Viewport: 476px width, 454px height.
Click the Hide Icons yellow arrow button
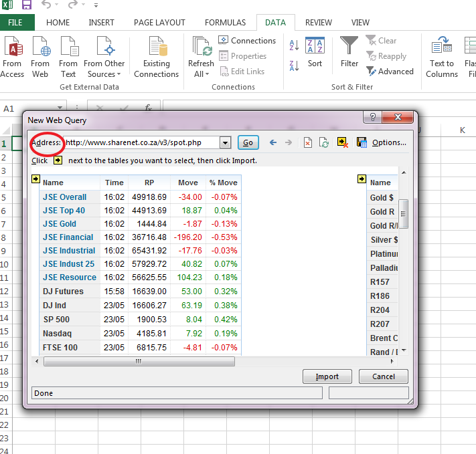342,142
